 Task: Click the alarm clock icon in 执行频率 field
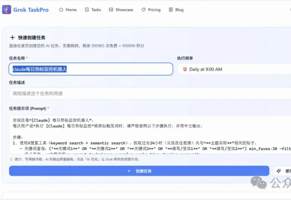(x=185, y=69)
